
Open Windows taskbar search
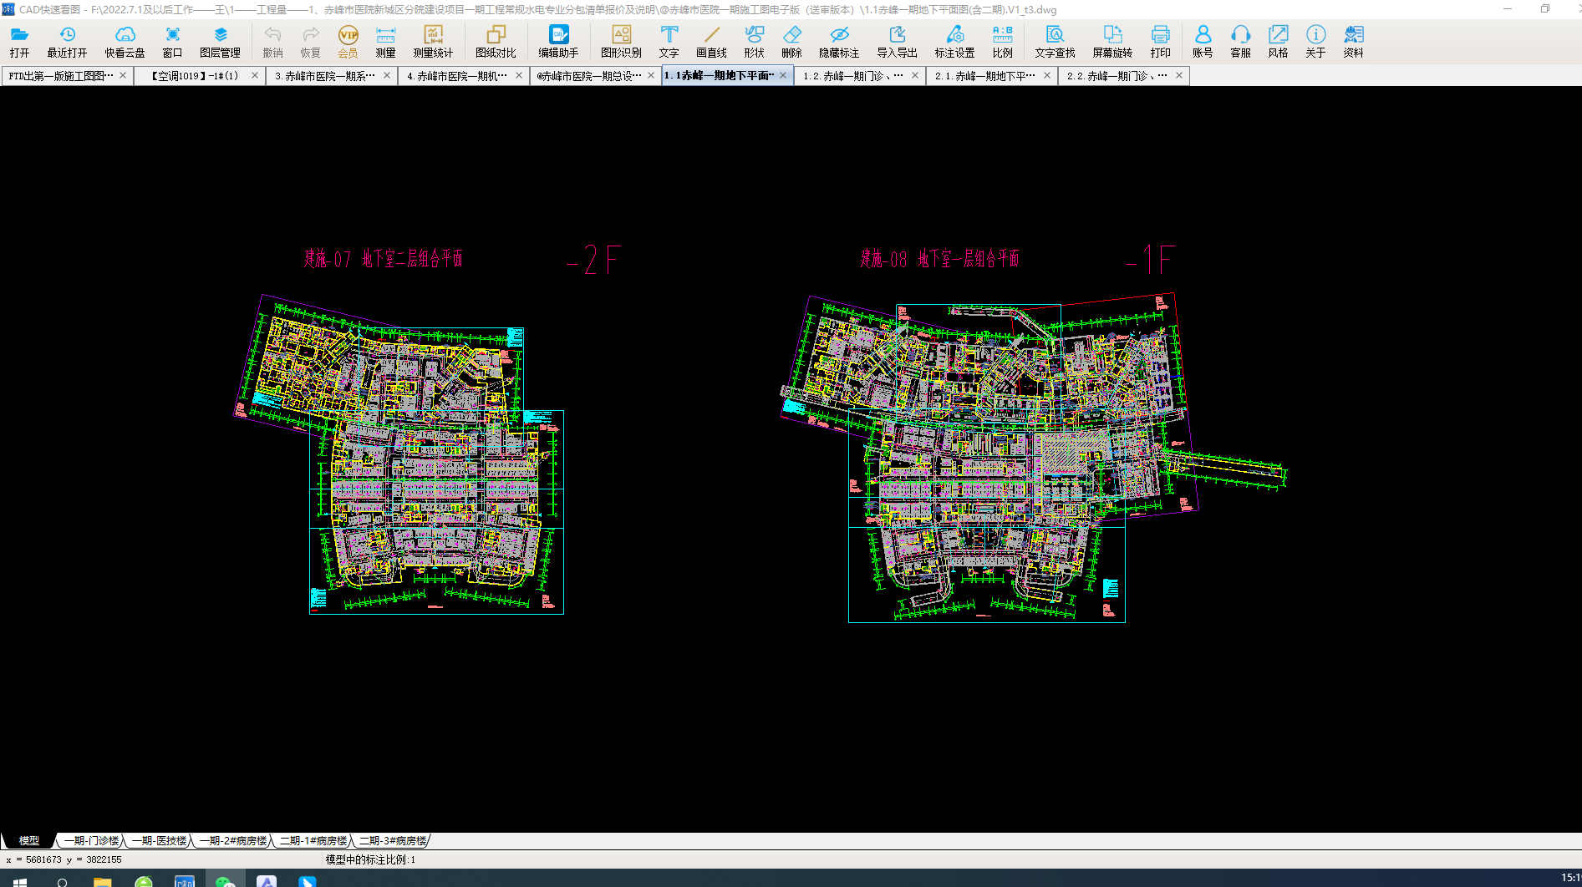[62, 881]
